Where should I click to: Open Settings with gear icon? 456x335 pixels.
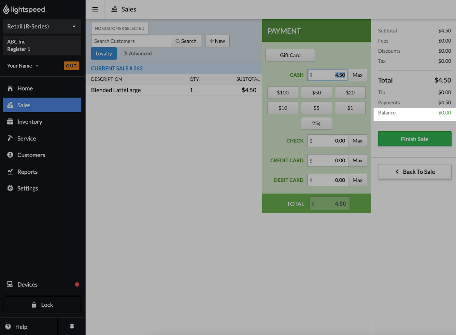pos(27,188)
